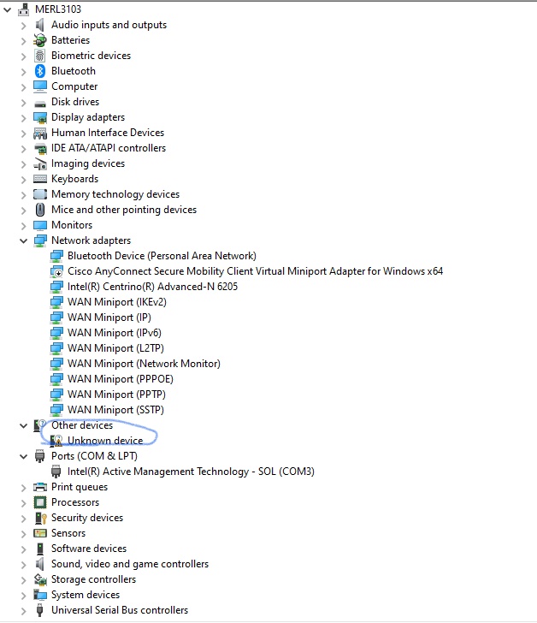Screen dimensions: 537x623
Task: Click the Keyboards category icon
Action: [x=39, y=179]
